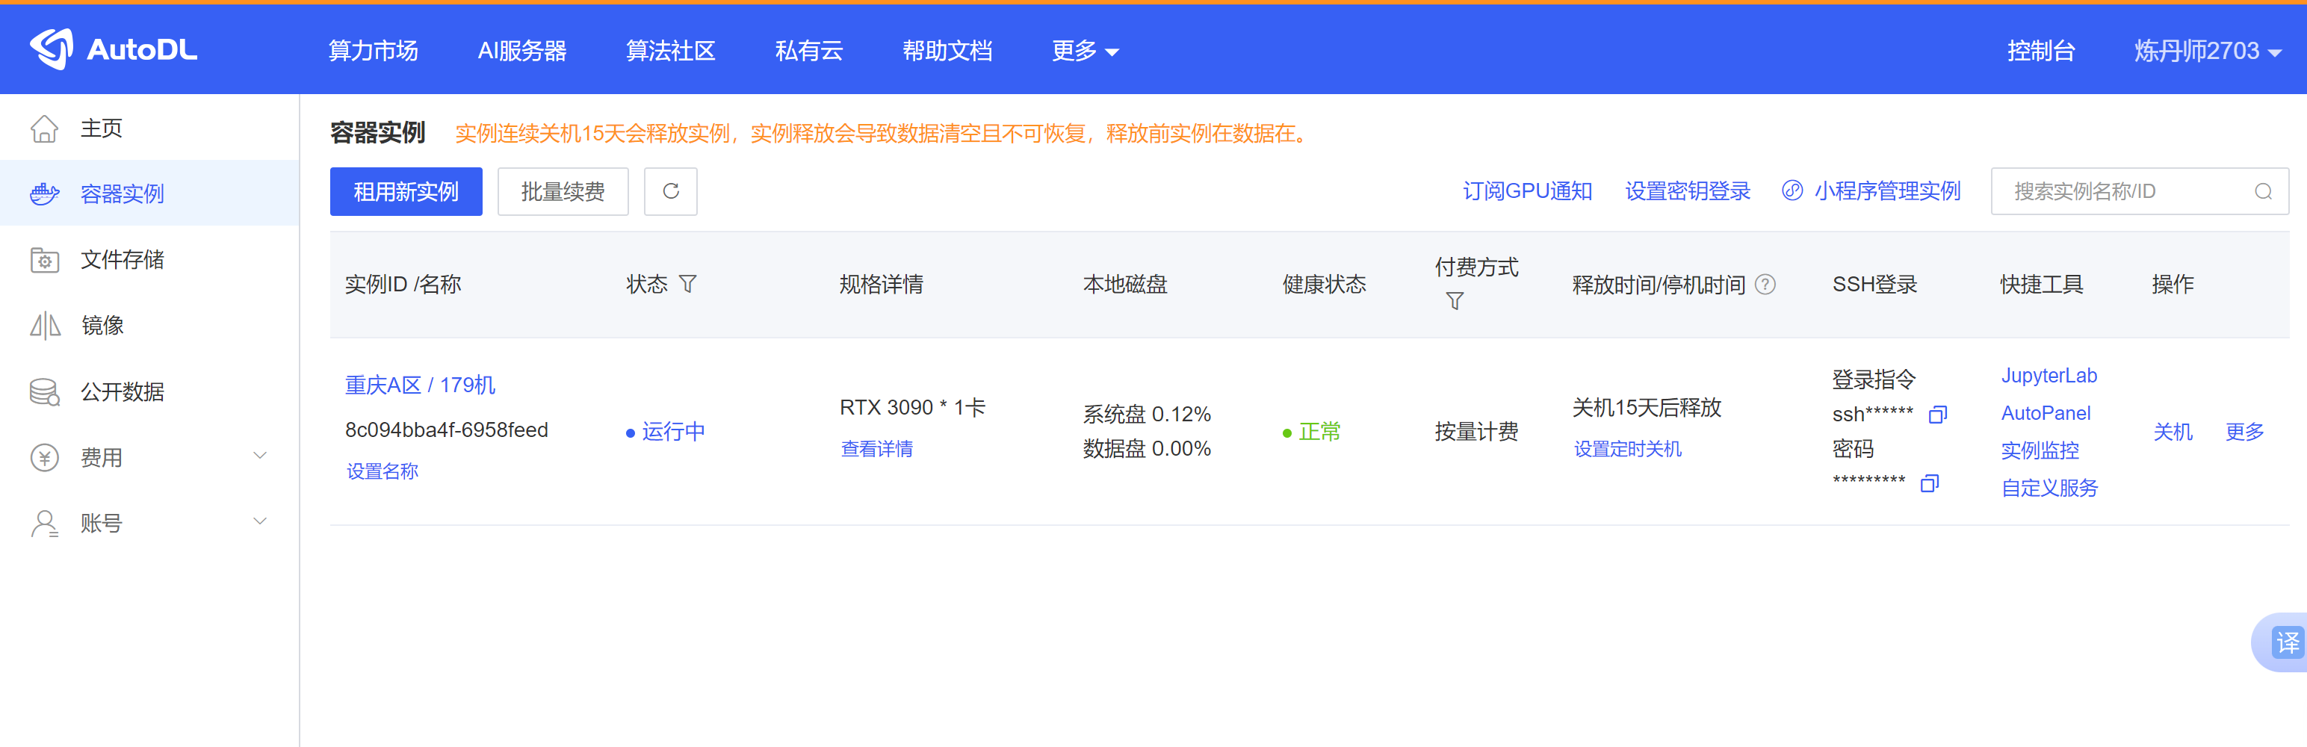2307x747 pixels.
Task: Launch JupyterLab for the instance
Action: click(2049, 375)
